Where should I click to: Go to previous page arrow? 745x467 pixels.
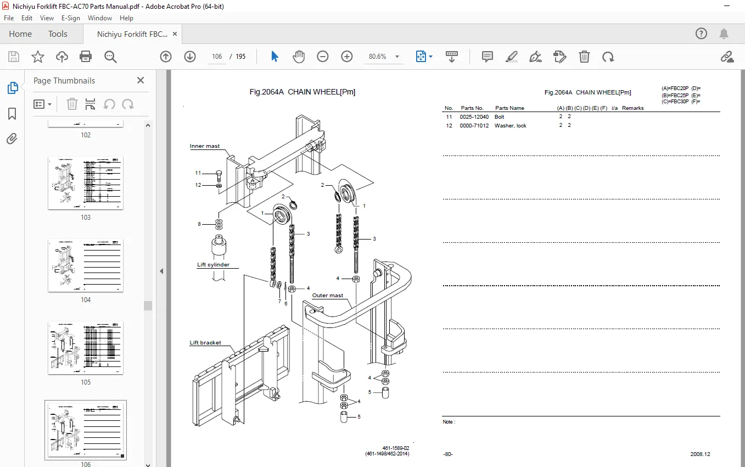click(166, 57)
